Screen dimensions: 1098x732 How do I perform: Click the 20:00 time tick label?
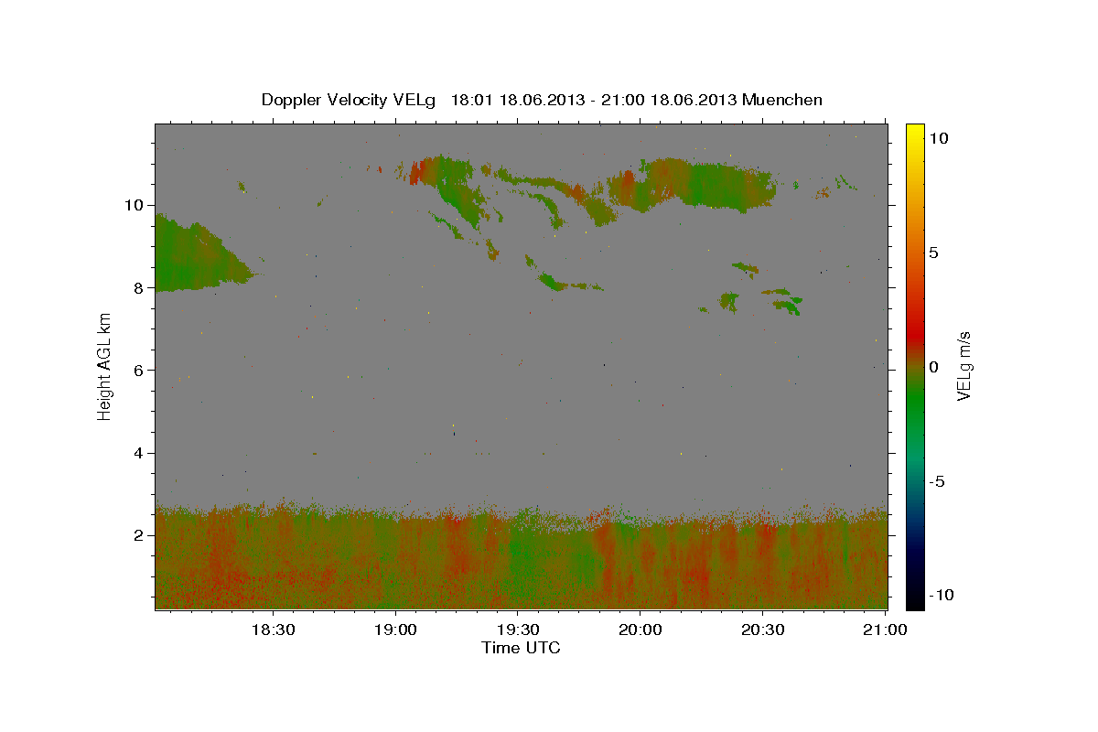(x=640, y=630)
